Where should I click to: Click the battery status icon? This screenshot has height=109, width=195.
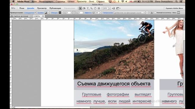[139, 2]
